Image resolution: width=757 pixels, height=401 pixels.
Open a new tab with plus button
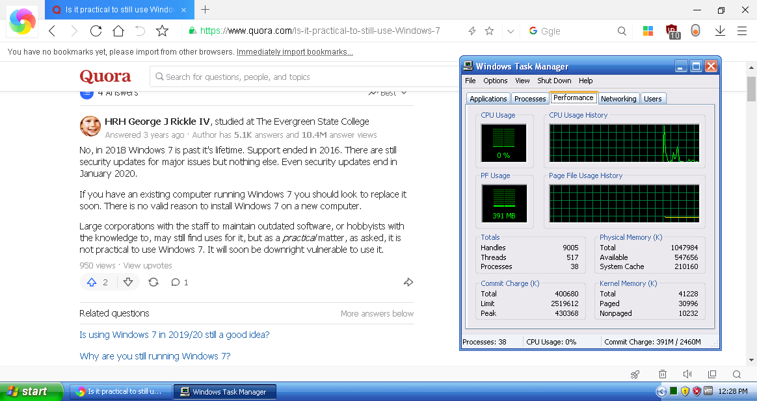205,9
